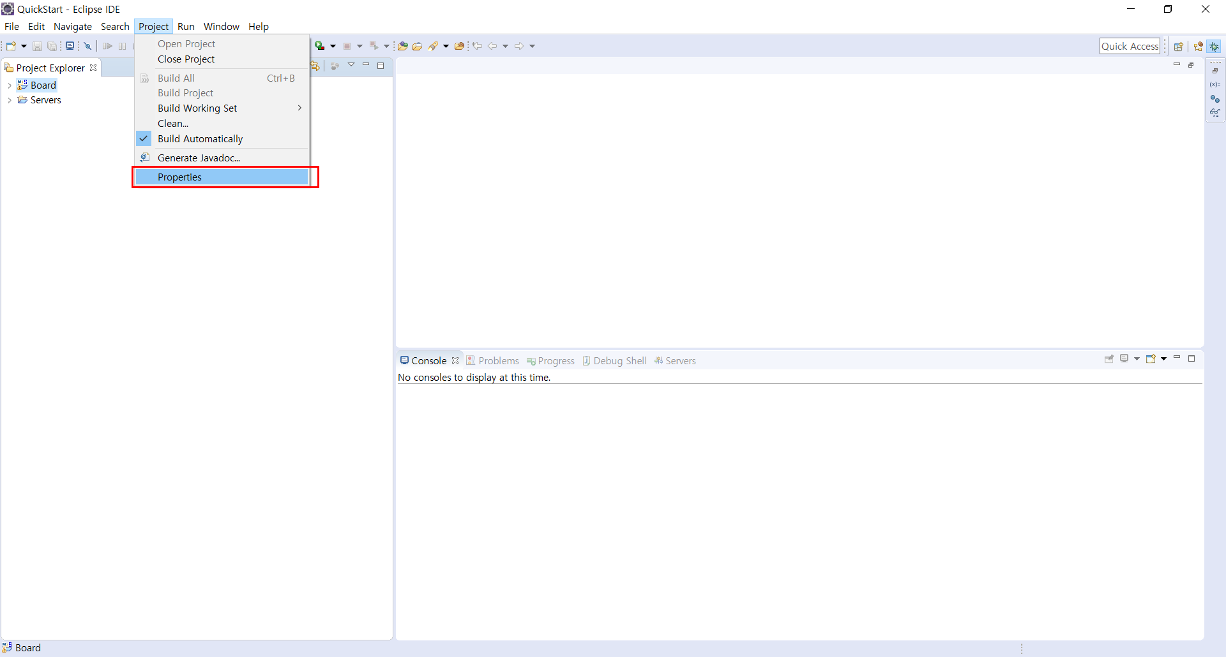Image resolution: width=1226 pixels, height=657 pixels.
Task: Open the External Tools dropdown arrow
Action: click(x=386, y=46)
